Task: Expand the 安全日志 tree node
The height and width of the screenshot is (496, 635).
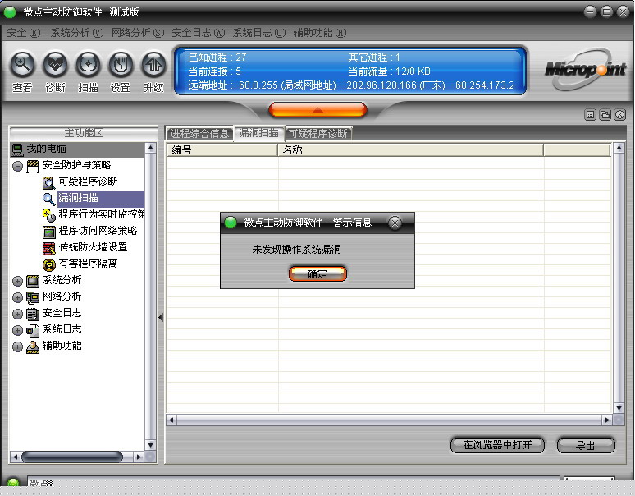Action: point(17,314)
